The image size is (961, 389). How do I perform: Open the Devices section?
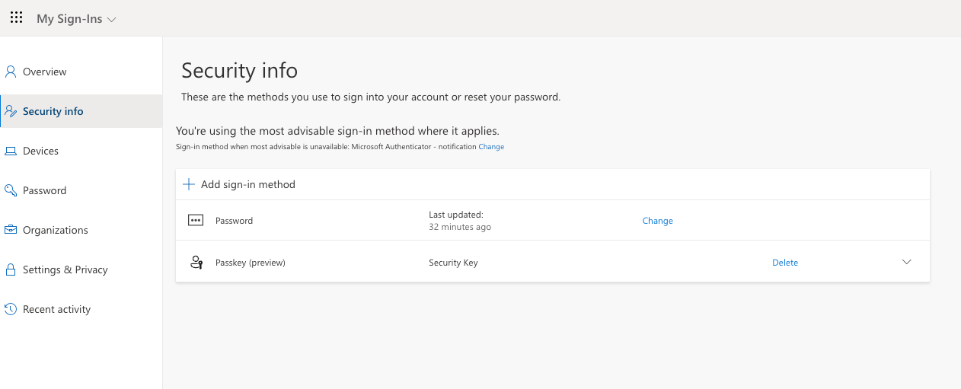pos(40,151)
